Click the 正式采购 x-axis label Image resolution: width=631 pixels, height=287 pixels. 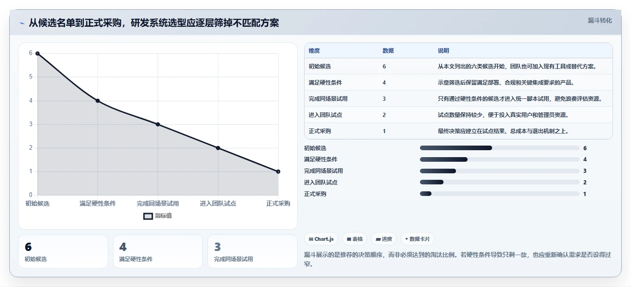[278, 203]
